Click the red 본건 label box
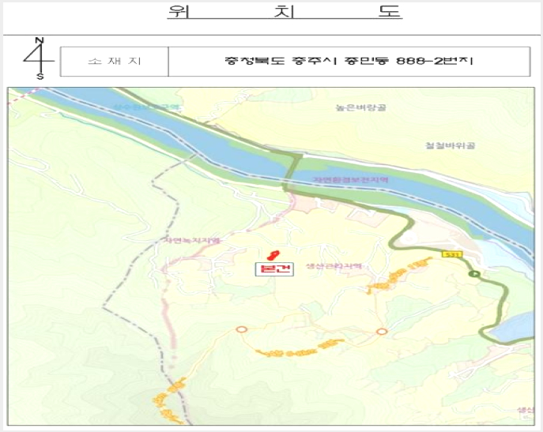 click(x=274, y=269)
